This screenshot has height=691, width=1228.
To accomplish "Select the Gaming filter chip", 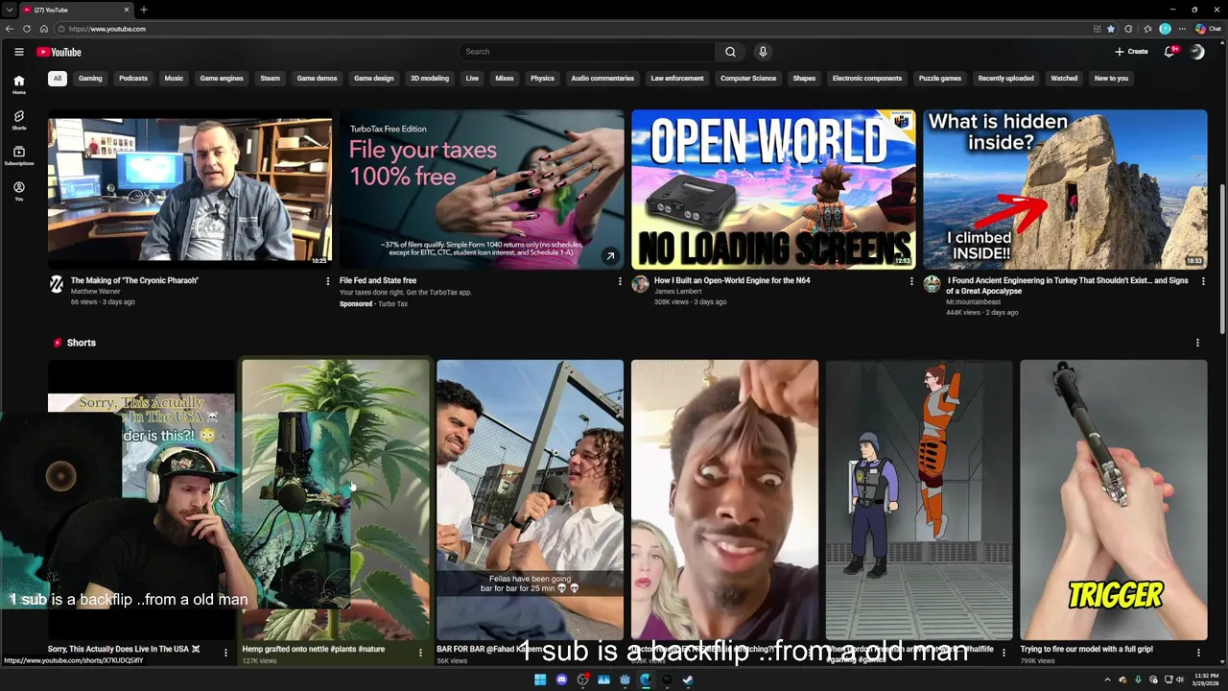I will tap(90, 79).
